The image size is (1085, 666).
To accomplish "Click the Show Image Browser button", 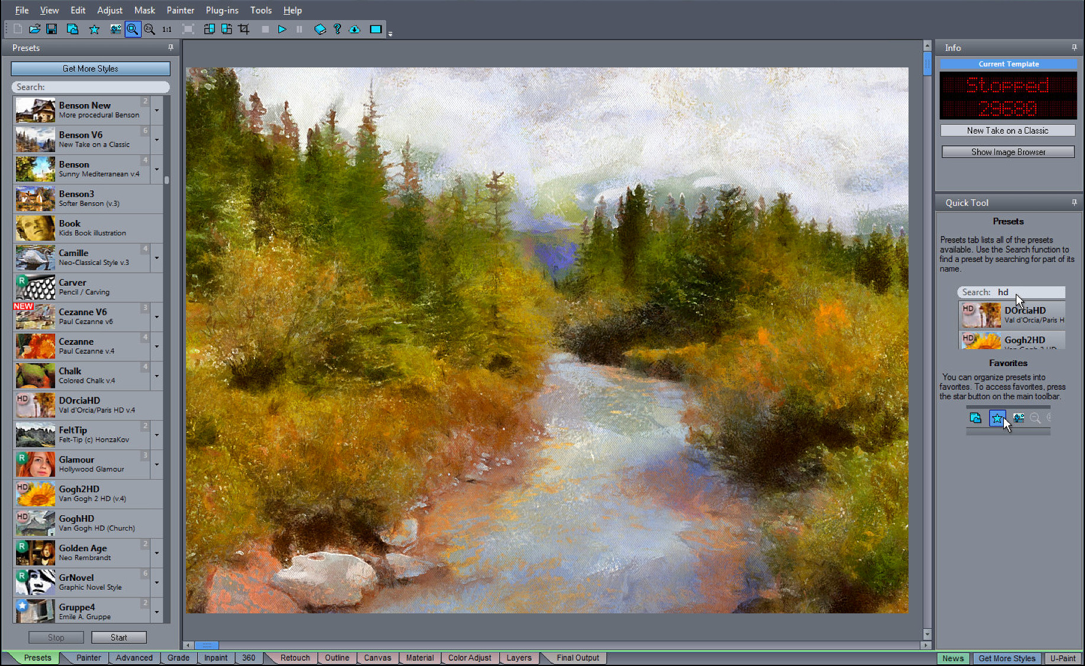I will click(1008, 152).
